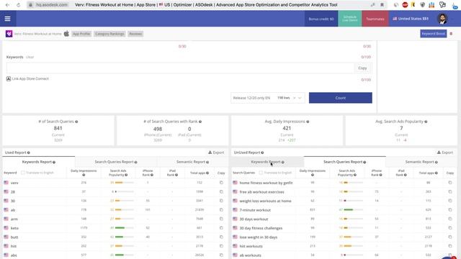Switch to Used Search Queries Report tab
The height and width of the screenshot is (259, 461).
pyautogui.click(x=116, y=162)
